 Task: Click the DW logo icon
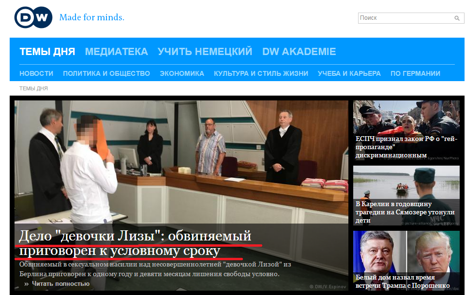pyautogui.click(x=33, y=18)
